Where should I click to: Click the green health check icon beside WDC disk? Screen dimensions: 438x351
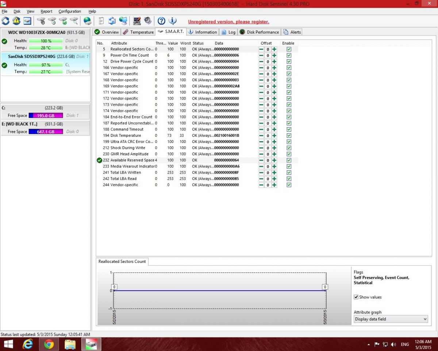[4, 41]
